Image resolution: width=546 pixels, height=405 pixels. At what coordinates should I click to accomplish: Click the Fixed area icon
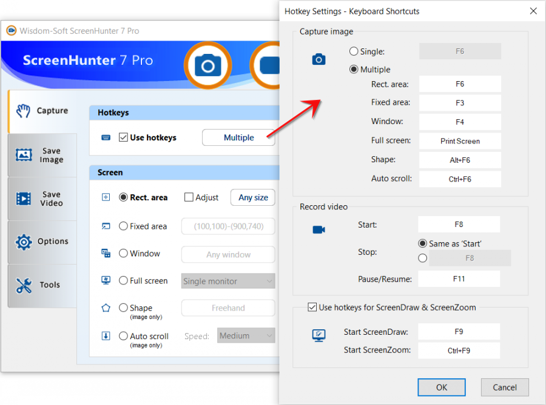tap(106, 226)
